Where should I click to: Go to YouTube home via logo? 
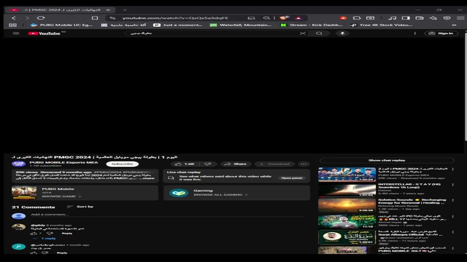[44, 33]
